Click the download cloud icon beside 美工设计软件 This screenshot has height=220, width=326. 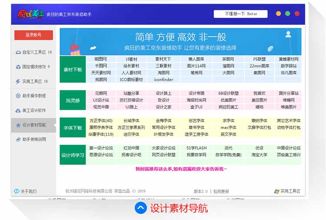point(18,111)
